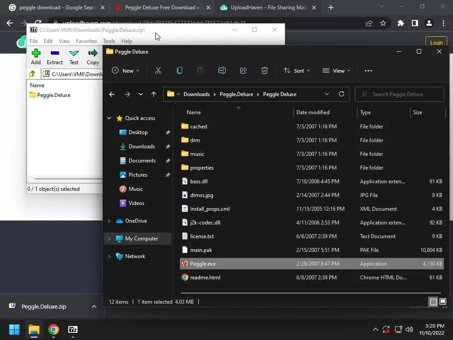Open 7-Zip Tools menu

pyautogui.click(x=109, y=41)
